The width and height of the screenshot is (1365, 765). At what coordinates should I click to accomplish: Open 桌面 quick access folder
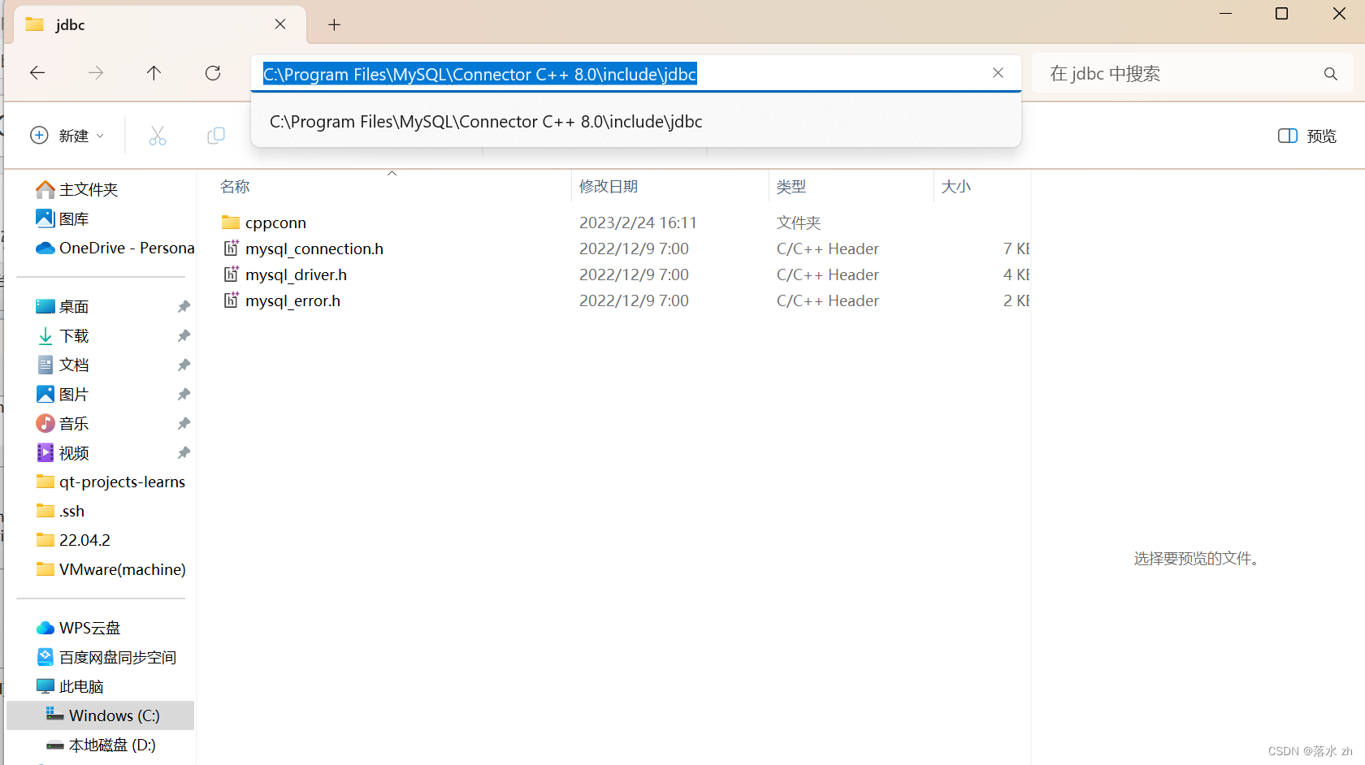coord(63,306)
